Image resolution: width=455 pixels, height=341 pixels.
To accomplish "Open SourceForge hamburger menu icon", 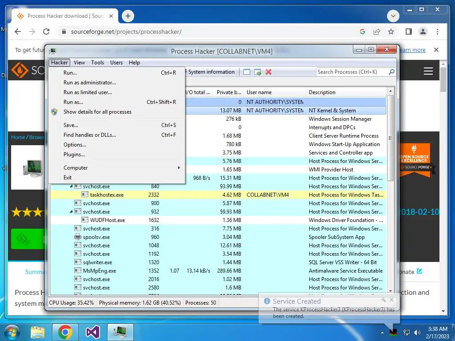I will 428,71.
